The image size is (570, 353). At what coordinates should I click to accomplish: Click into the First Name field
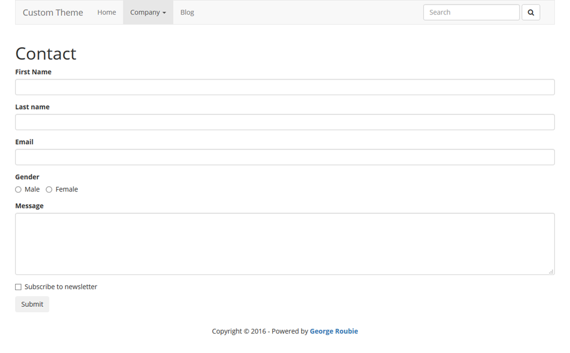[285, 87]
